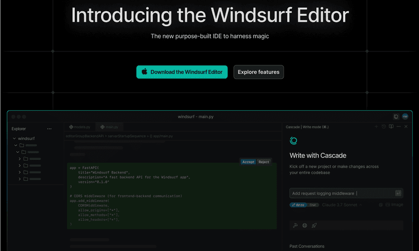Click the @ mention icon
The width and height of the screenshot is (419, 251).
coord(381,205)
